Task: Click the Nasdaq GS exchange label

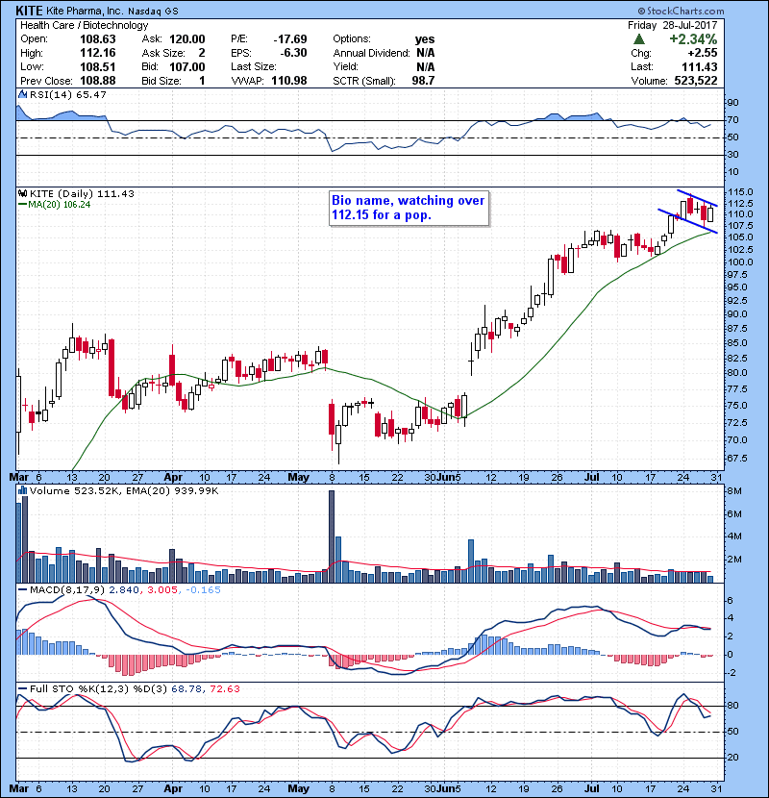Action: tap(153, 12)
